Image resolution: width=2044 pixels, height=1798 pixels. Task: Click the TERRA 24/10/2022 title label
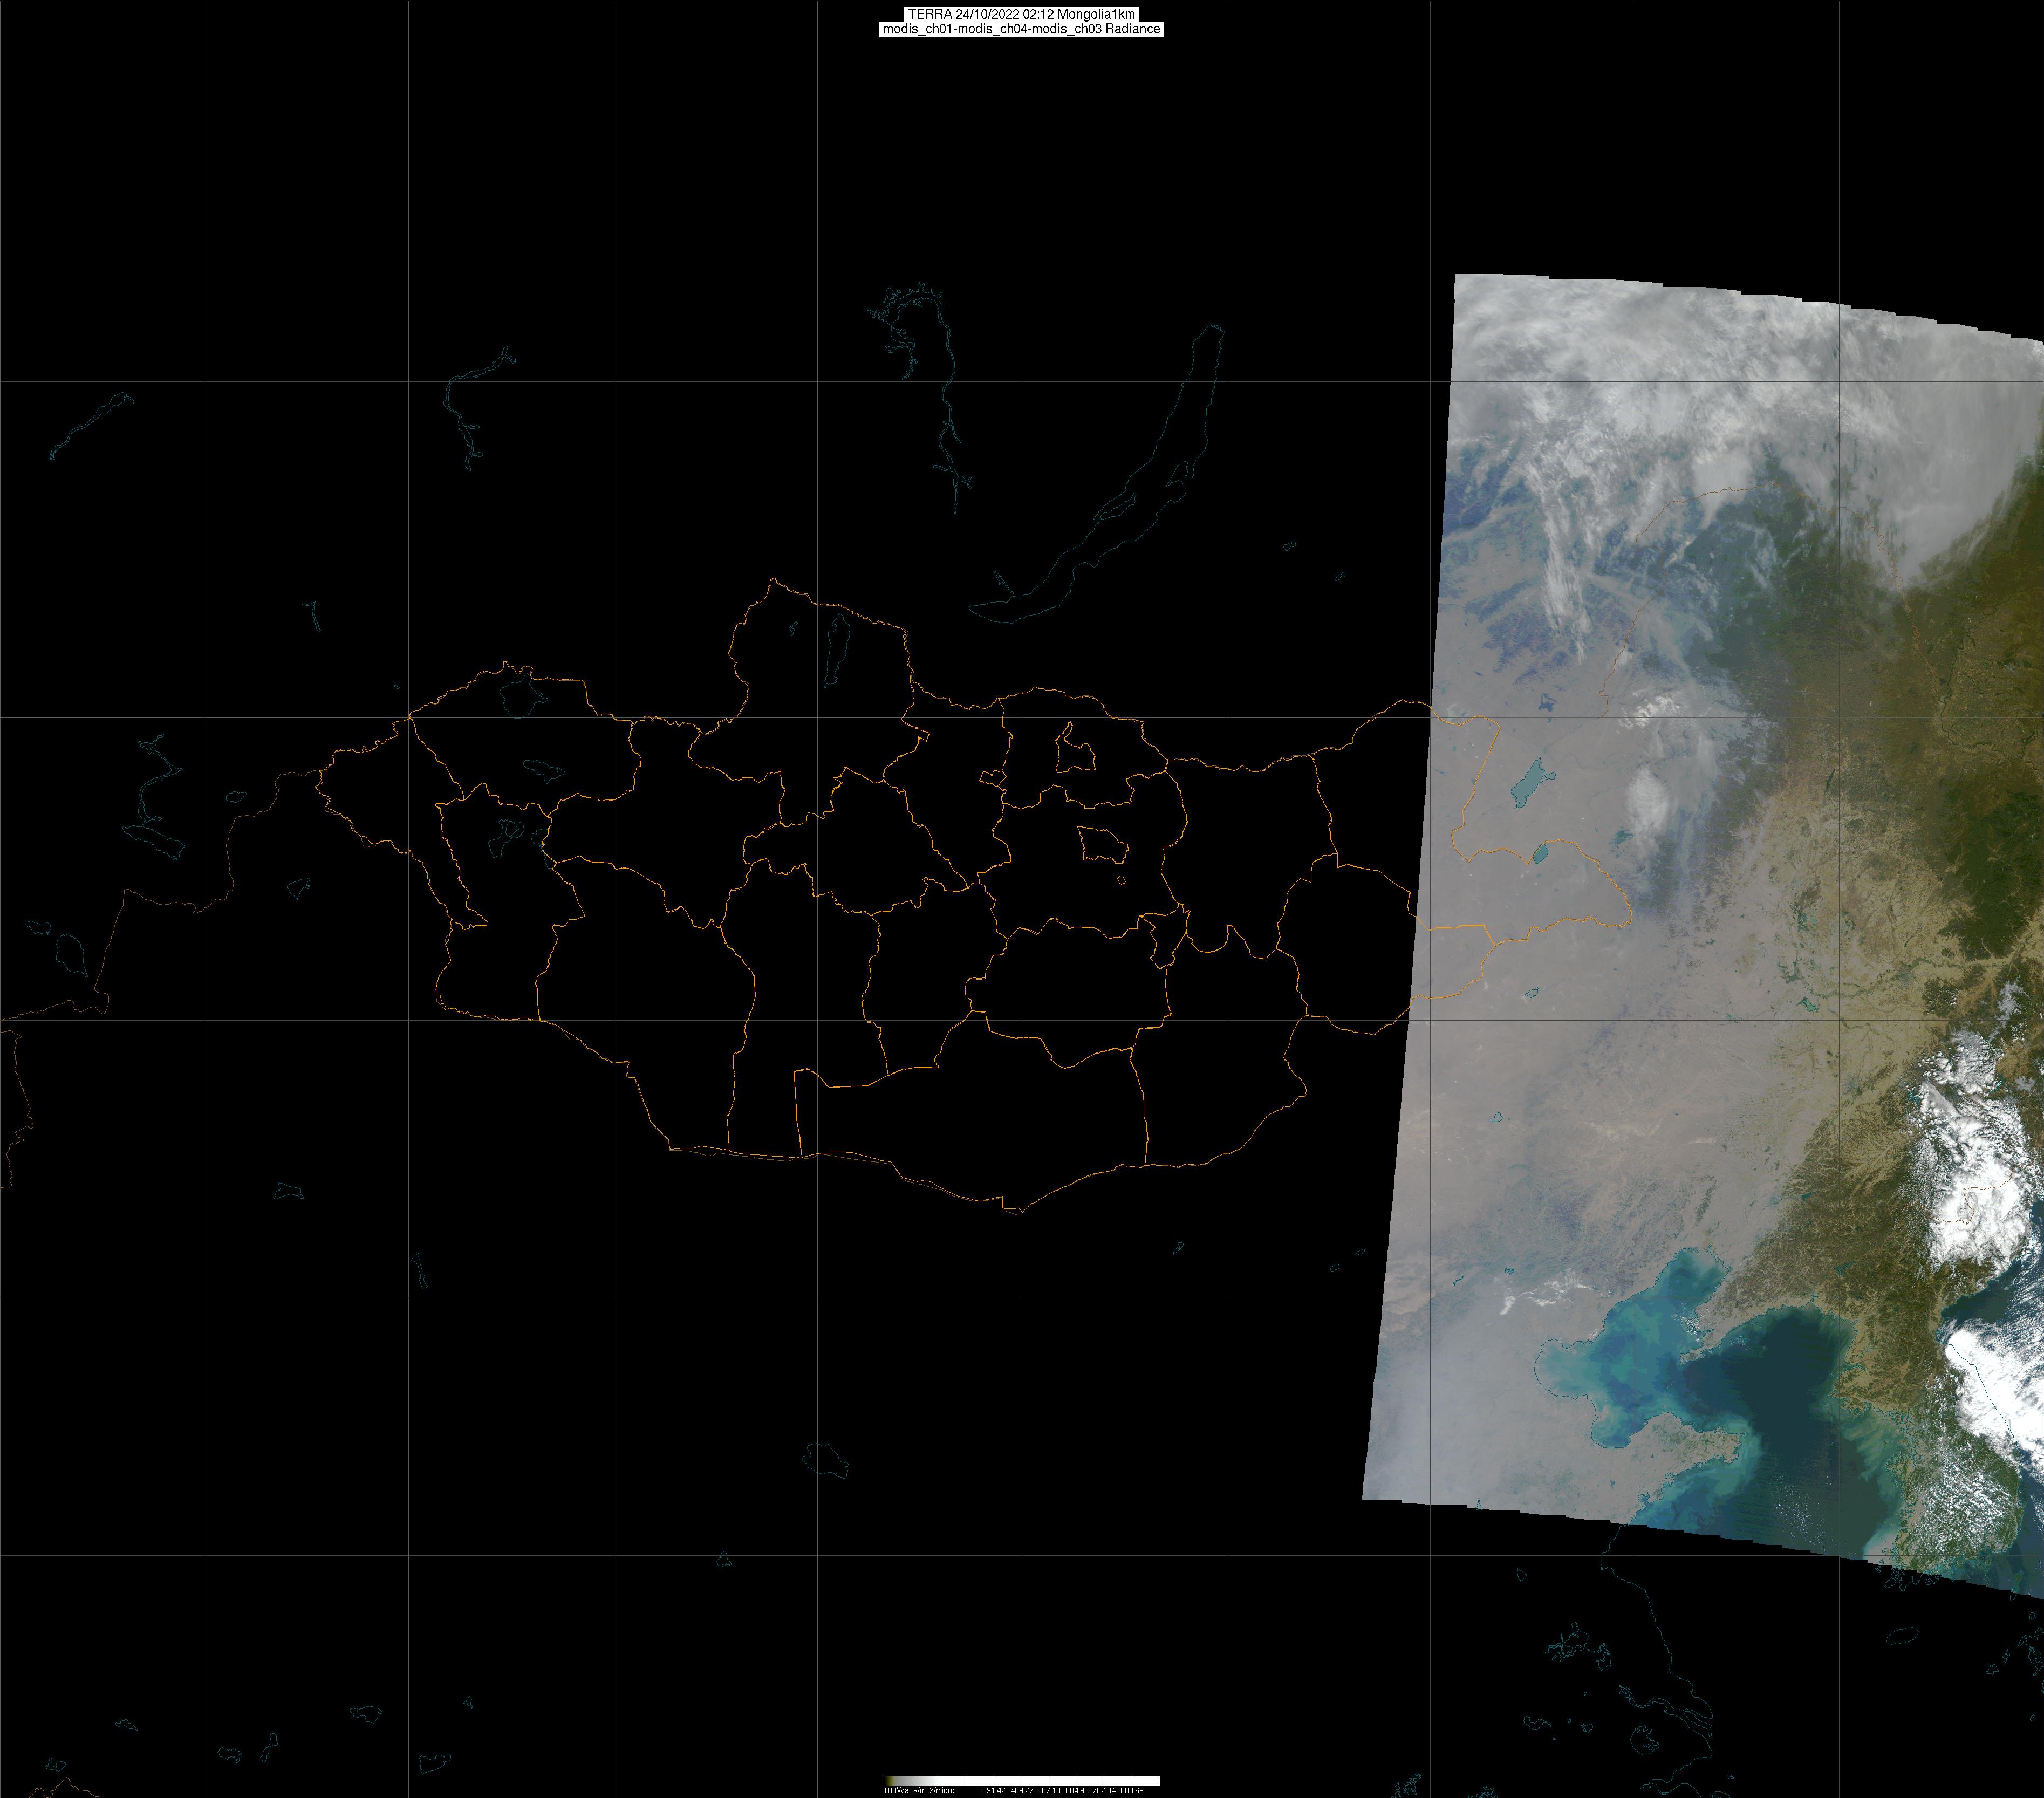[1021, 14]
